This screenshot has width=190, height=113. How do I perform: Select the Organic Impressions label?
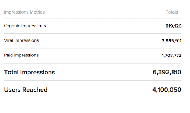point(25,26)
